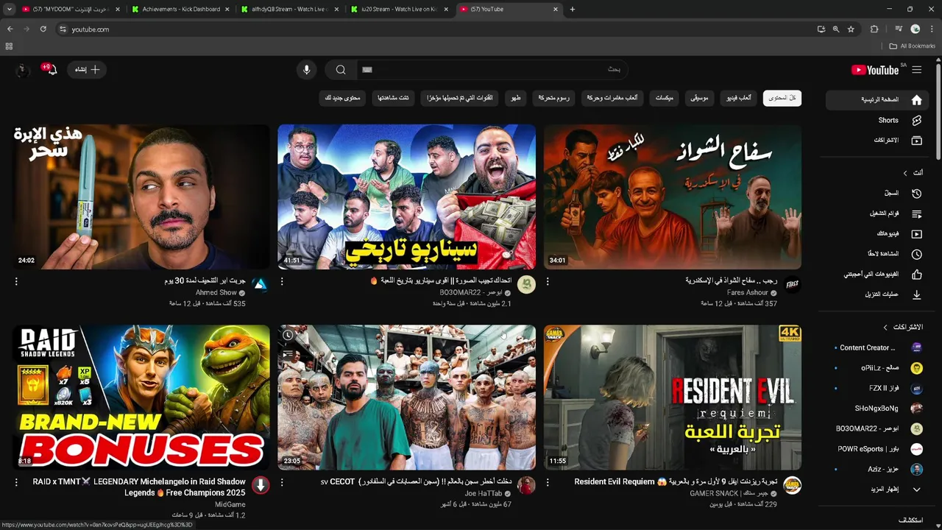Open BO3OMAR22 channel in subscriptions list
Image resolution: width=942 pixels, height=530 pixels.
876,428
